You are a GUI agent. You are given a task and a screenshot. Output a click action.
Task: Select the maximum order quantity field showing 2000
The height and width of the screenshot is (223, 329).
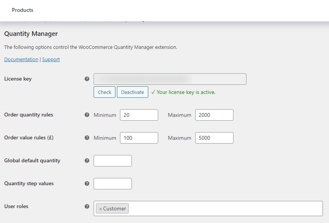pyautogui.click(x=214, y=115)
